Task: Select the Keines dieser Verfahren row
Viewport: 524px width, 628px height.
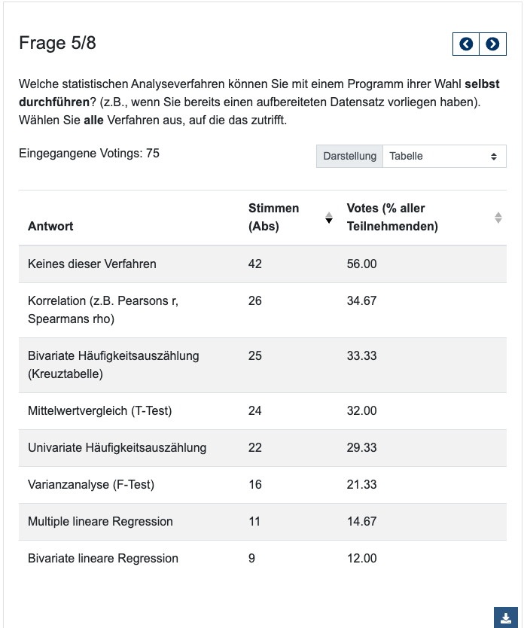Action: coord(92,264)
